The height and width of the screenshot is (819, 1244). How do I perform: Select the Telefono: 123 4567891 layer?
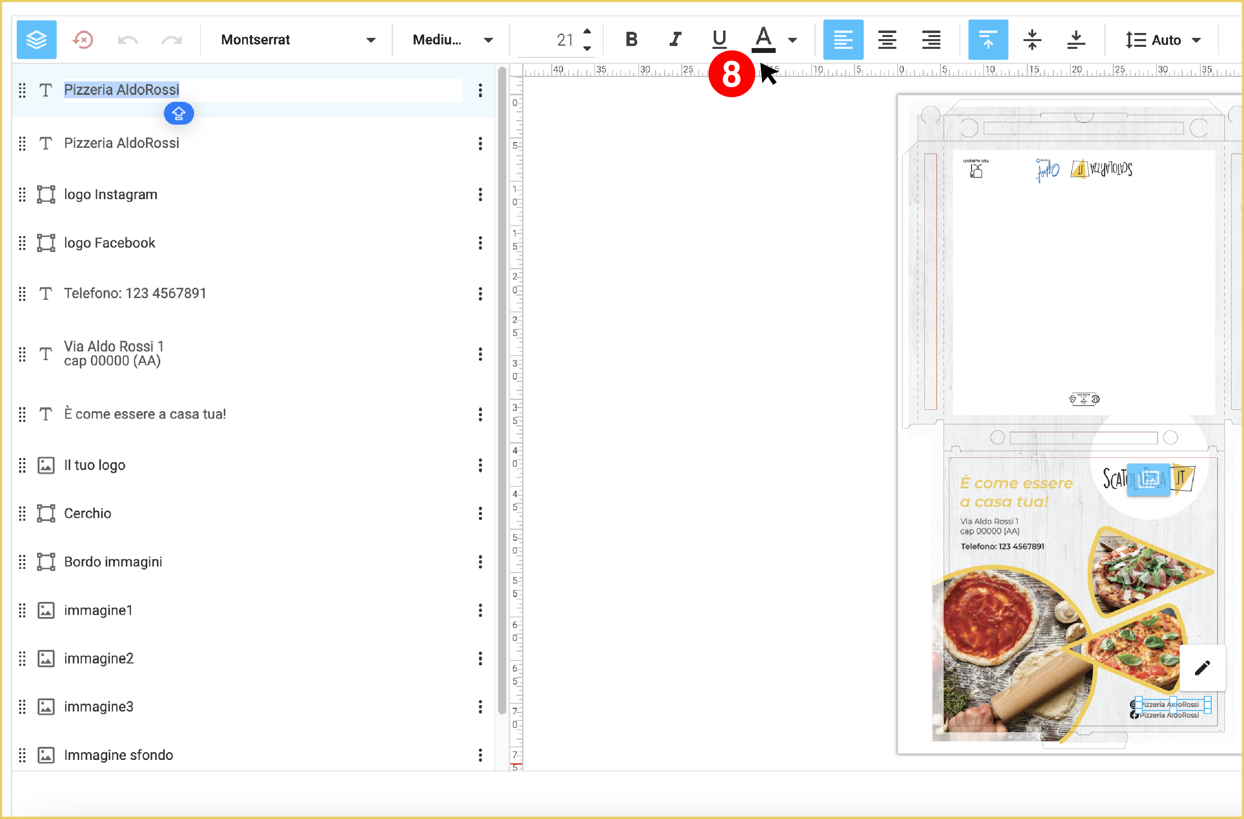click(135, 294)
